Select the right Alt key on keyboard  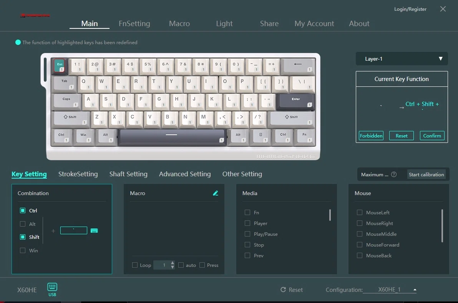click(x=238, y=136)
